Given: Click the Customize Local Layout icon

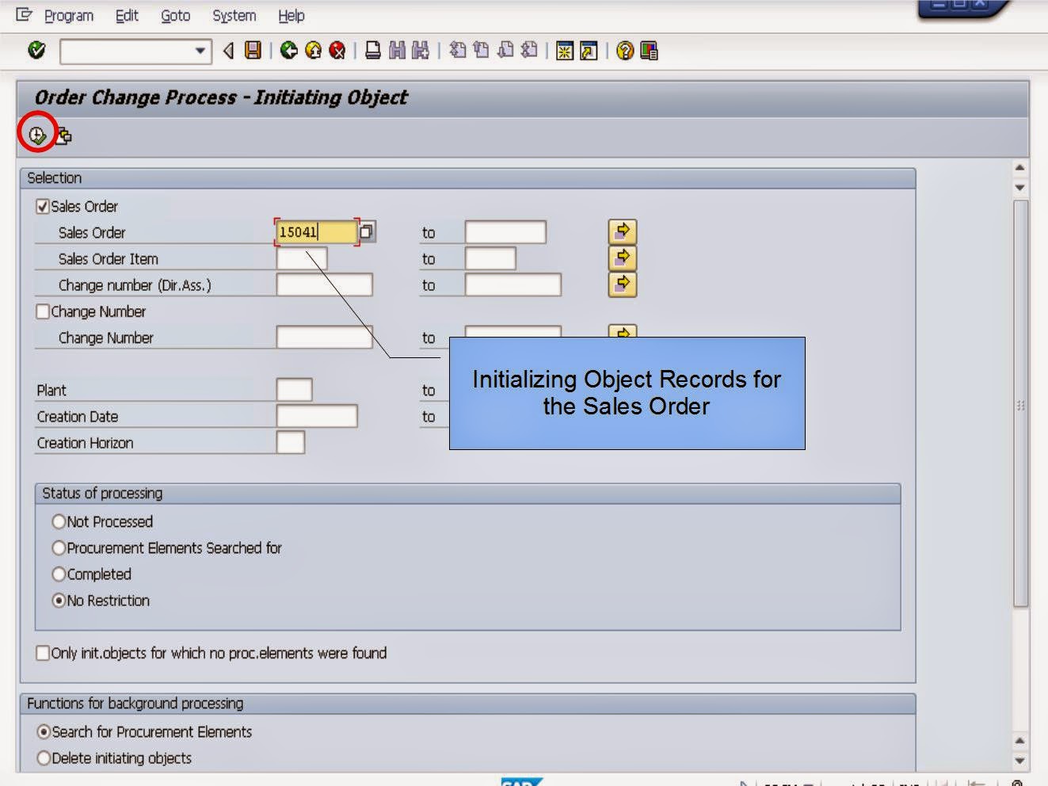Looking at the screenshot, I should 647,52.
